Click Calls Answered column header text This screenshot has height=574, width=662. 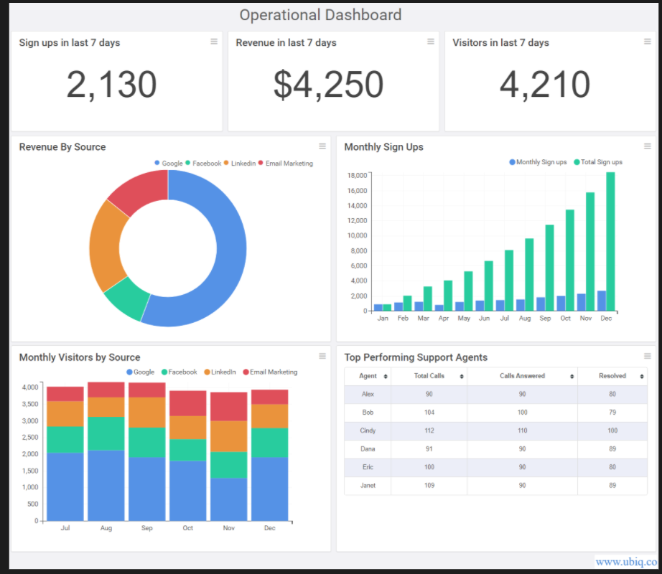pos(522,376)
